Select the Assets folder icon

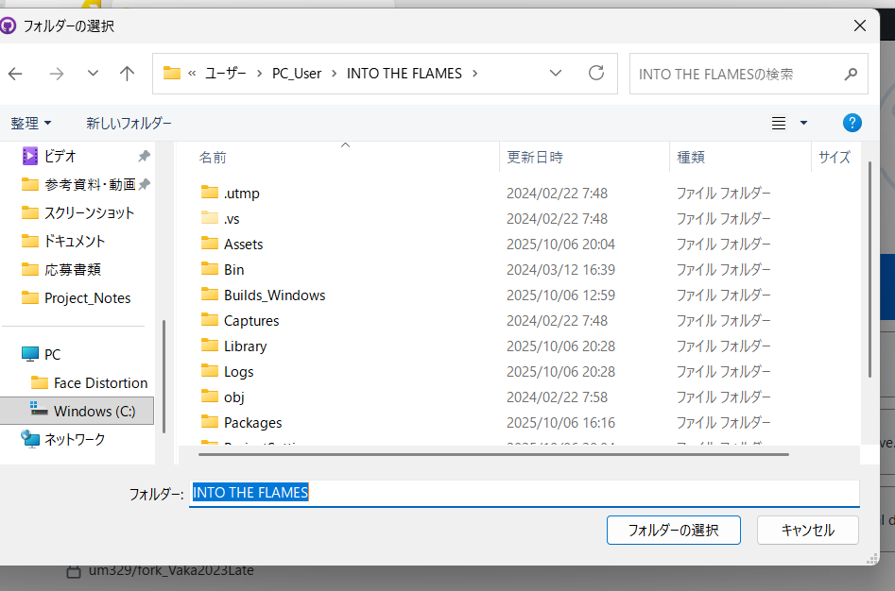coord(210,244)
